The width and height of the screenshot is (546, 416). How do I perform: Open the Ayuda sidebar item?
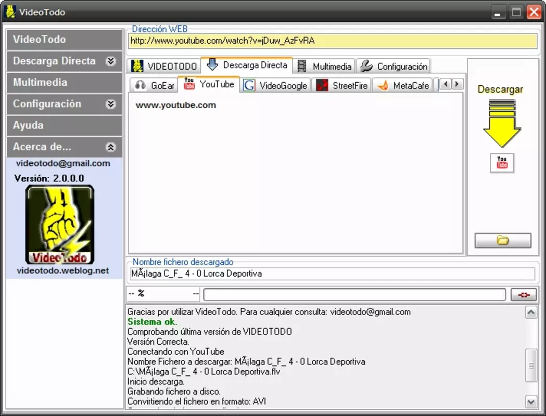pyautogui.click(x=65, y=125)
